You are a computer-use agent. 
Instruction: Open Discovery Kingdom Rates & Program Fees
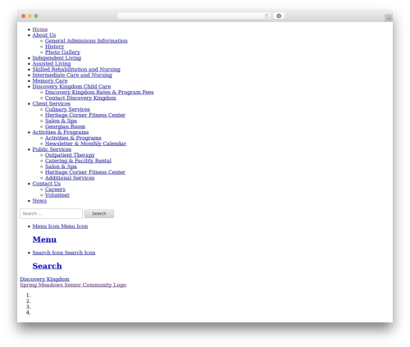coord(99,92)
